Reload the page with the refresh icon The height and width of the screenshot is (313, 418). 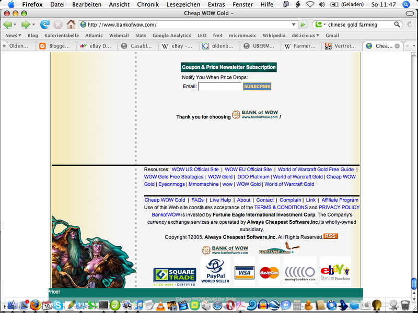click(x=45, y=25)
